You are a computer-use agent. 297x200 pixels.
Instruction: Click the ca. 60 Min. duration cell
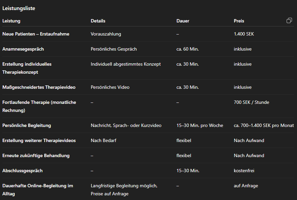point(188,49)
